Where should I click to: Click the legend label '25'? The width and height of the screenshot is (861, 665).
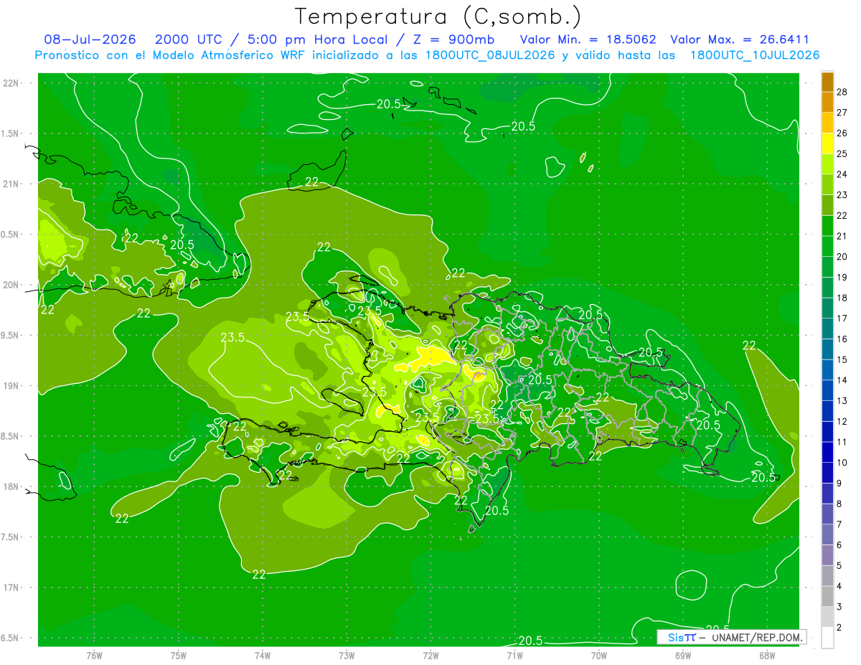(842, 154)
